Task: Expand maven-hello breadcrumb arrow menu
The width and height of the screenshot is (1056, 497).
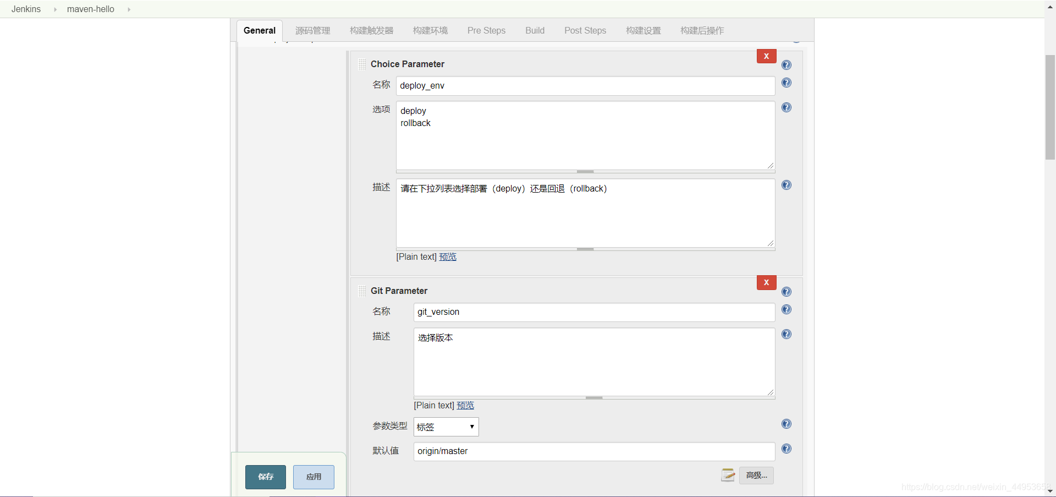Action: click(x=129, y=9)
